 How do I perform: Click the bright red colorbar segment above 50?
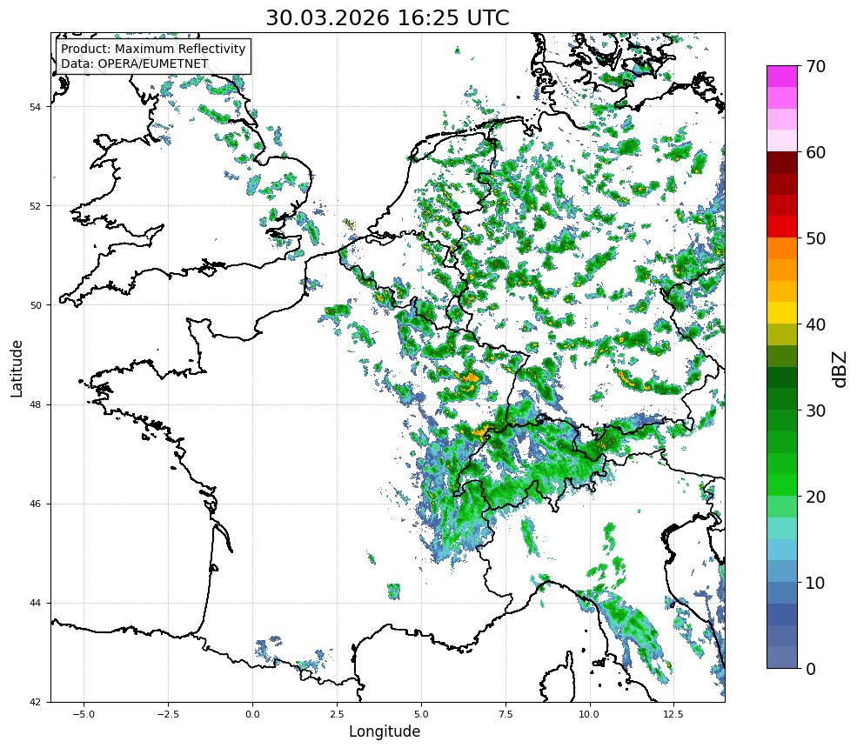(782, 227)
